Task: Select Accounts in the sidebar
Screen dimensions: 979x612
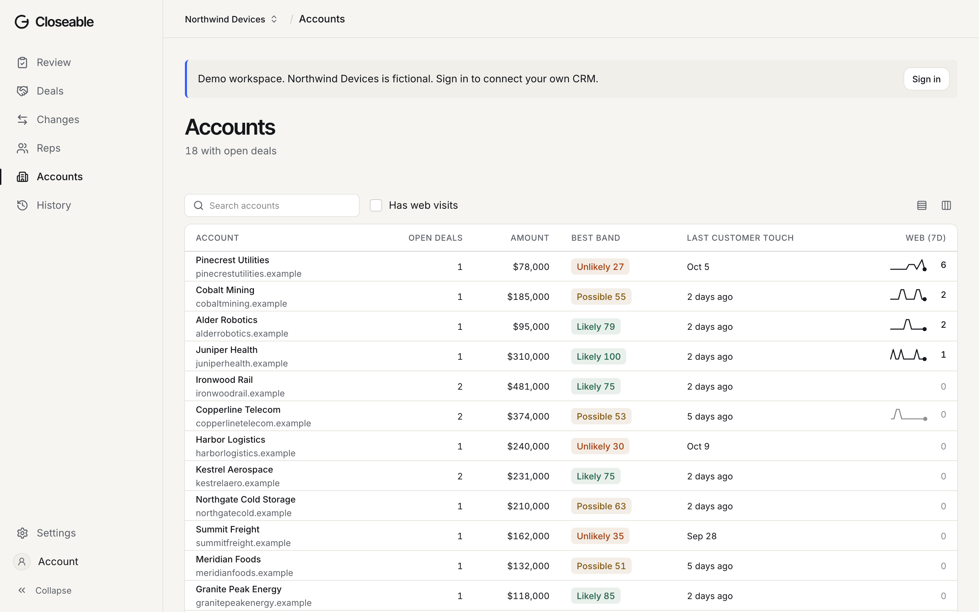Action: [60, 177]
